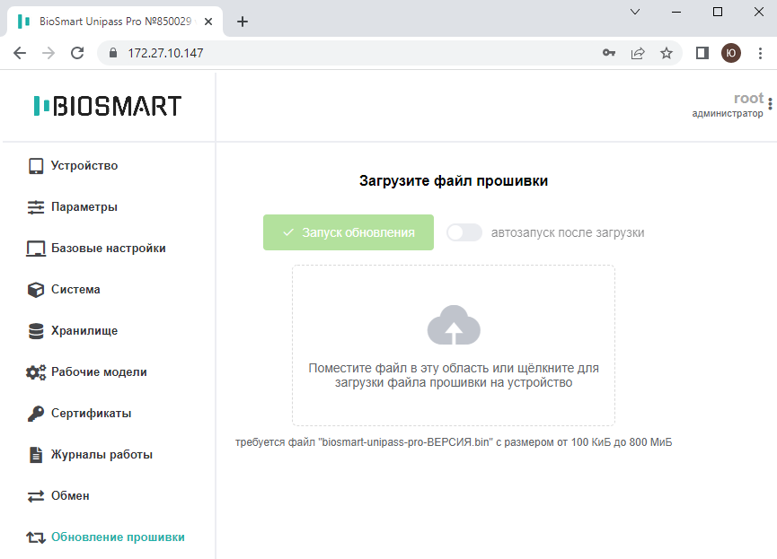The image size is (777, 559).
Task: Reload the page
Action: pos(77,53)
